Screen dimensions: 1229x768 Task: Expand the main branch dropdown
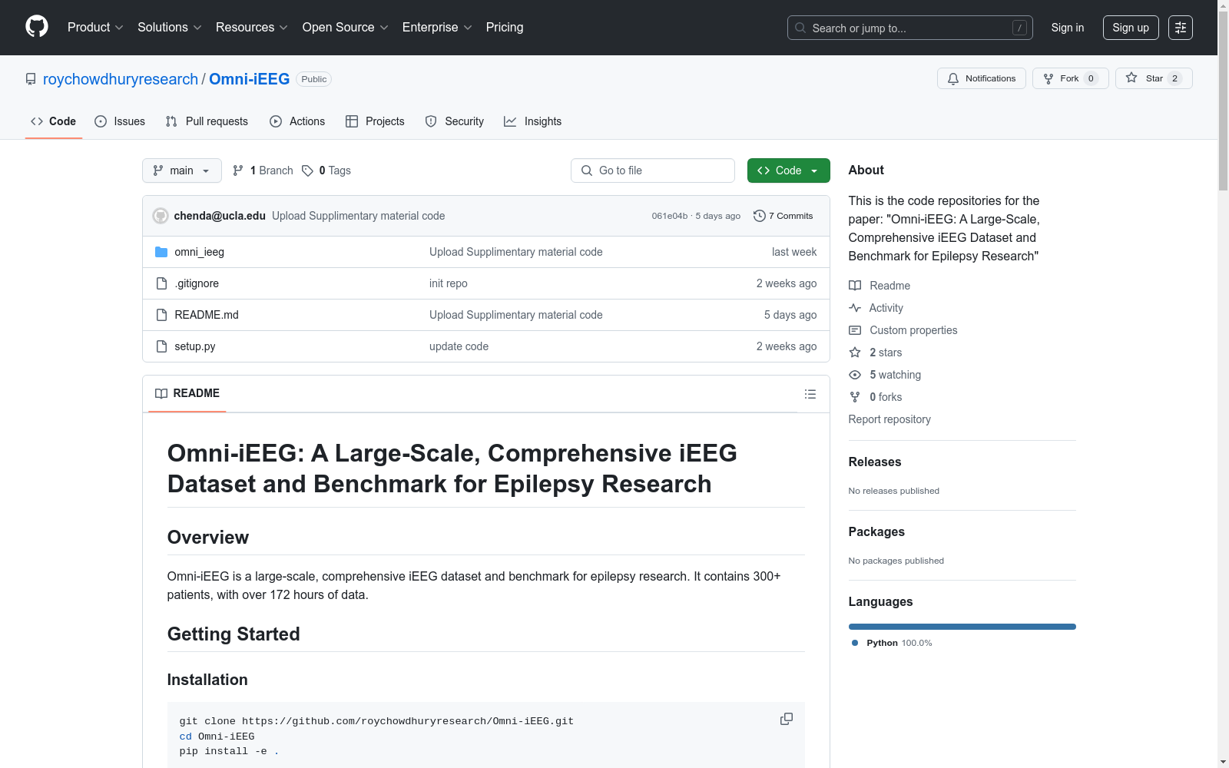click(x=182, y=170)
